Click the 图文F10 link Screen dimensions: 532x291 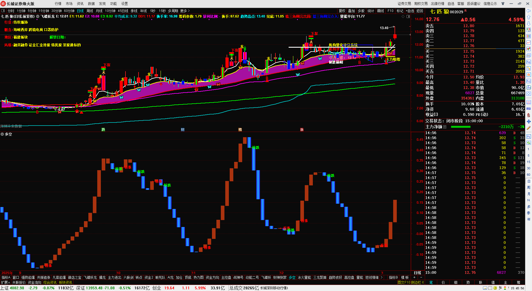pyautogui.click(x=404, y=282)
